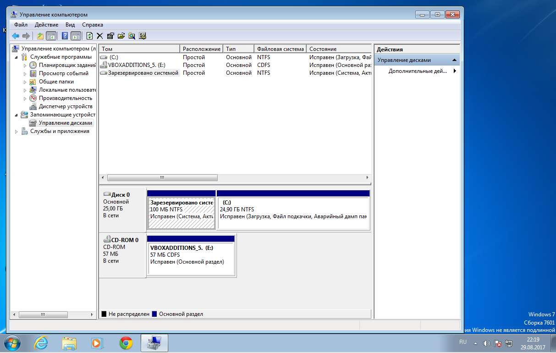The height and width of the screenshot is (353, 556).
Task: Sort by Состояние column header
Action: [339, 49]
